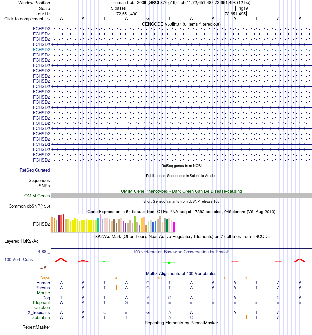Viewport: 312px width, 335px height.
Task: Click the 100 Vert. Cons track label
Action: [x=19, y=259]
